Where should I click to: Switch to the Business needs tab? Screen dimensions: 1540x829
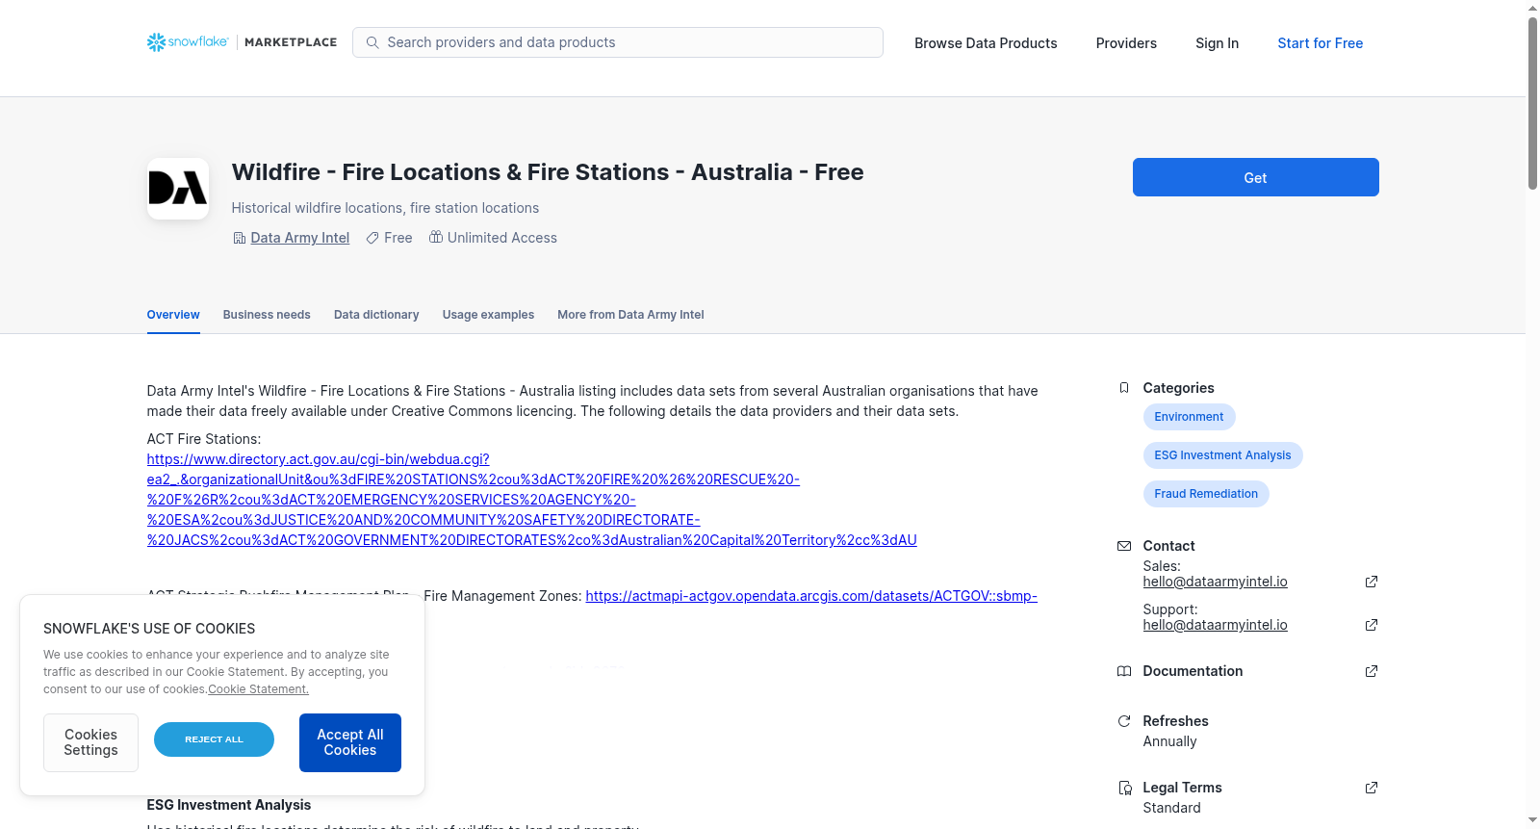tap(267, 315)
